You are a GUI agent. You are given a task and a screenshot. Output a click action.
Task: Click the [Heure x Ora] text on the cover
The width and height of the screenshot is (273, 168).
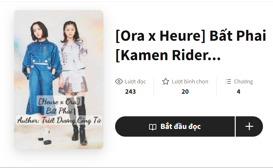(x=59, y=101)
